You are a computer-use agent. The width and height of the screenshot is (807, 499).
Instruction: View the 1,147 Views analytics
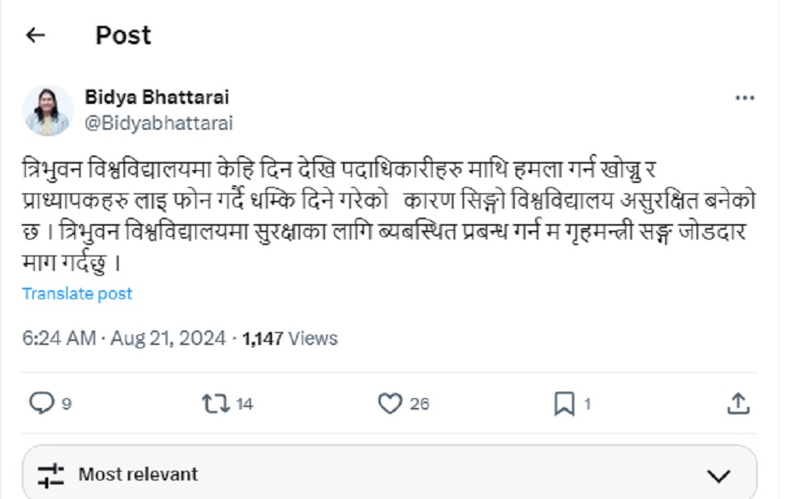click(x=291, y=339)
